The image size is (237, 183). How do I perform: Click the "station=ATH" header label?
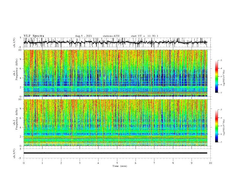click(x=111, y=36)
